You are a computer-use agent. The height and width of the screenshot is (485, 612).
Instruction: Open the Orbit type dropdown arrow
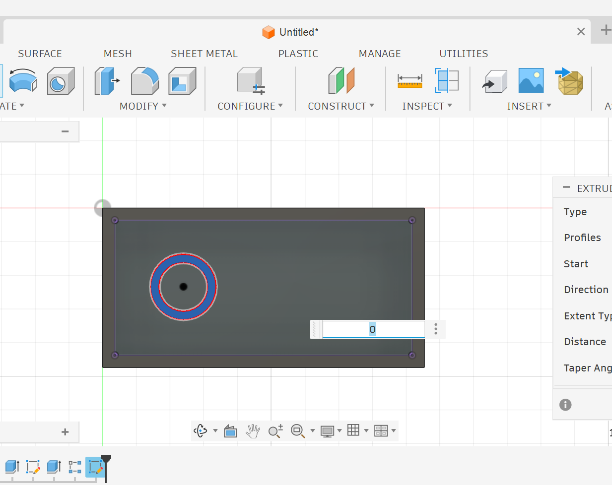click(x=215, y=430)
